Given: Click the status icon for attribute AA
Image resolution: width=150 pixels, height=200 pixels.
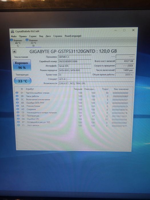Looking at the screenshot, I should (18, 106).
